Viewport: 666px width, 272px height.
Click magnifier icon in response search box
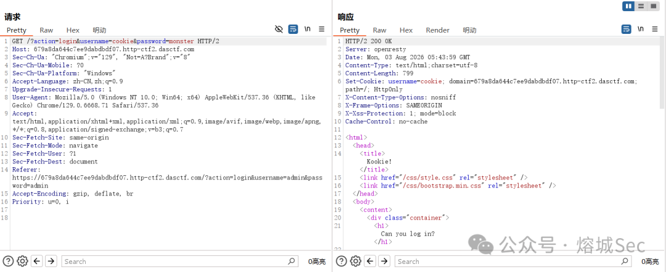click(x=624, y=261)
